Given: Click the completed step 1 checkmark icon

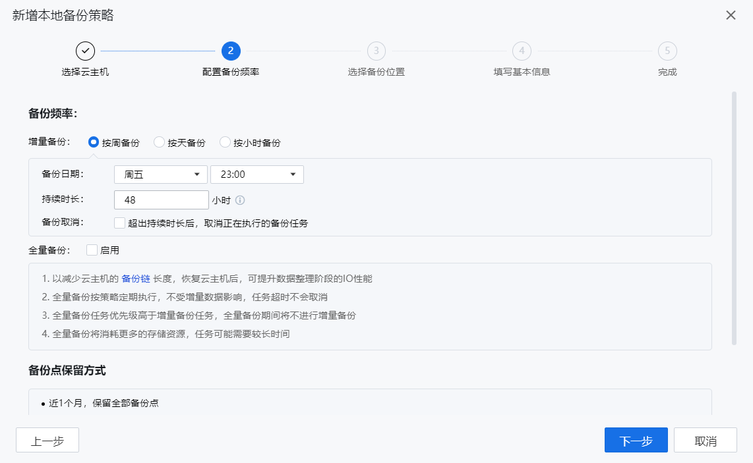Looking at the screenshot, I should tap(85, 51).
